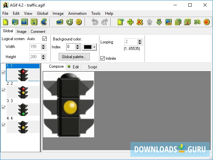Click the redo arrow icon
This screenshot has height=160, width=213.
click(x=104, y=22)
